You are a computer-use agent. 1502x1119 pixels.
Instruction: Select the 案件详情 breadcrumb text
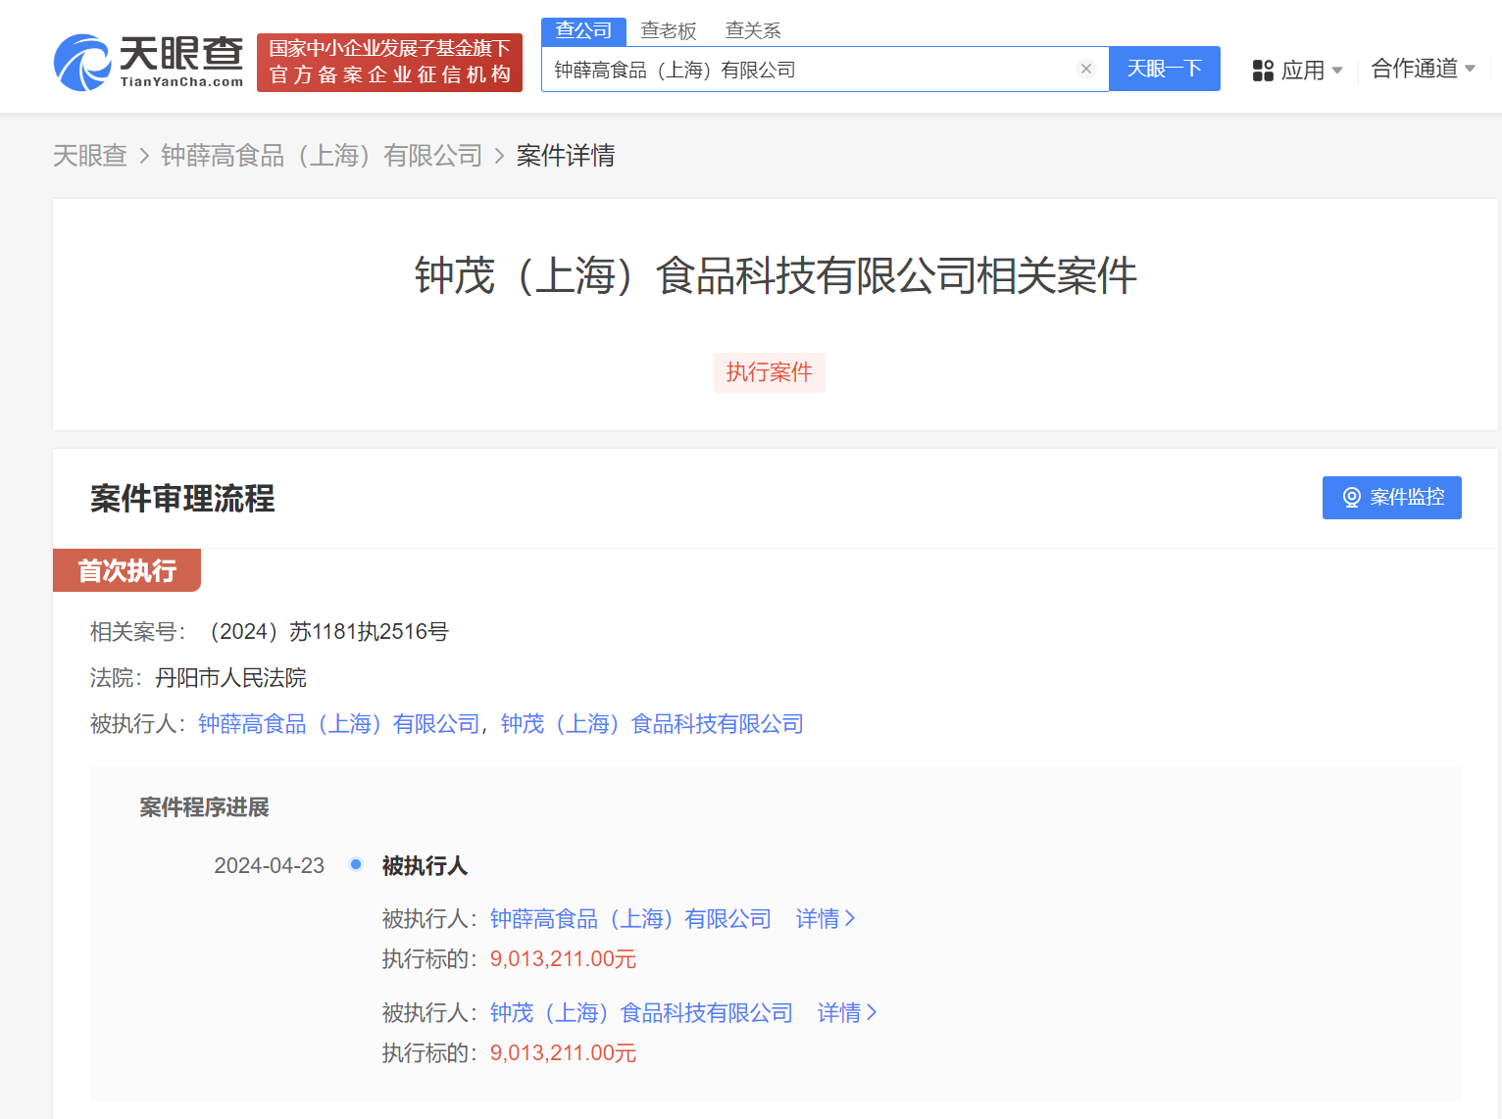566,156
